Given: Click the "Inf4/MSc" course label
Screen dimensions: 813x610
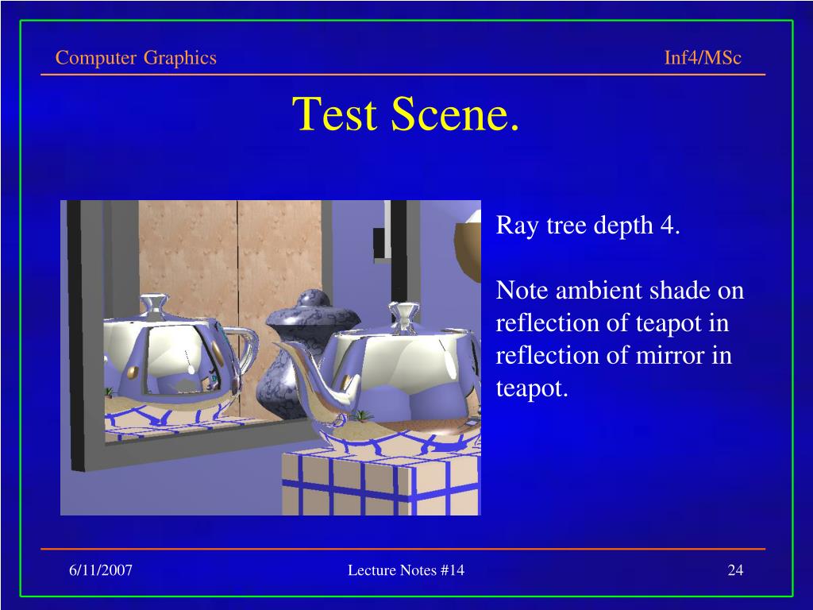Looking at the screenshot, I should 703,57.
